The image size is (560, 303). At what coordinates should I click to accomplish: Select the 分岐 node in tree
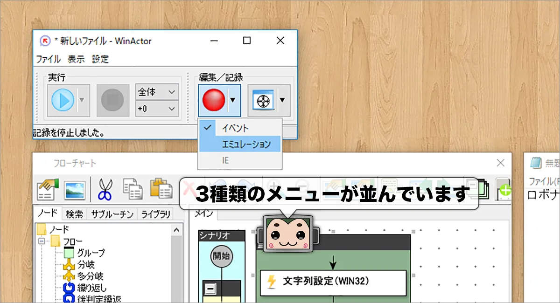point(86,265)
